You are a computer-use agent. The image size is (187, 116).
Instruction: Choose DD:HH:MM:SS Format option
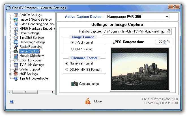[x=67, y=70]
